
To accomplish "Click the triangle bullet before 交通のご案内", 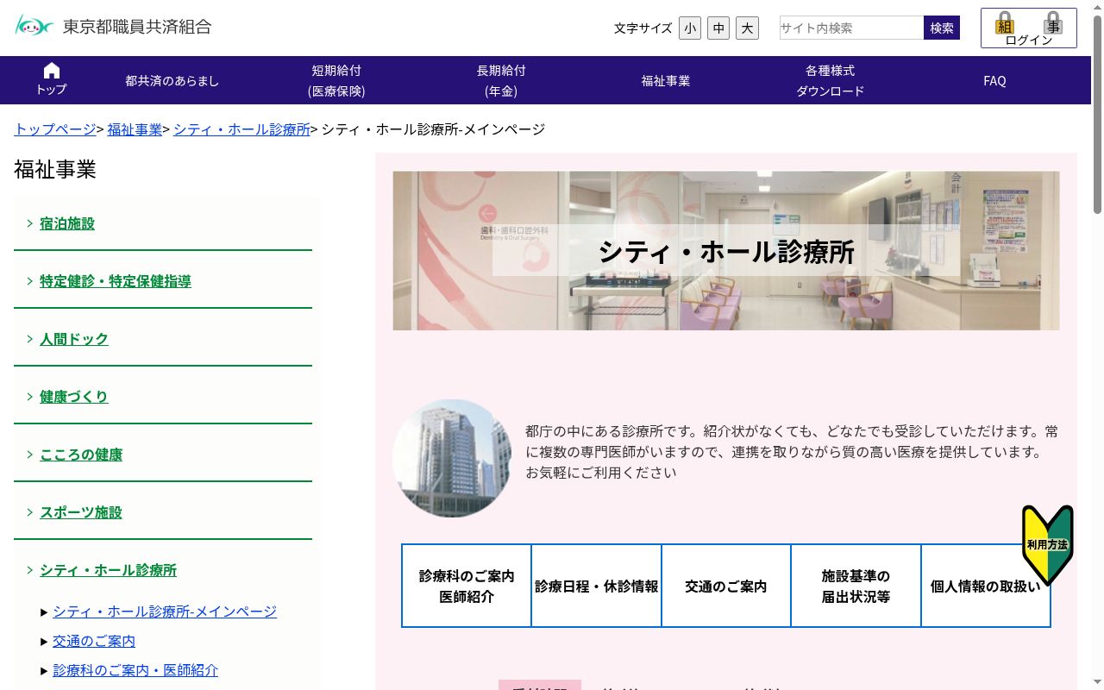I will pos(44,642).
